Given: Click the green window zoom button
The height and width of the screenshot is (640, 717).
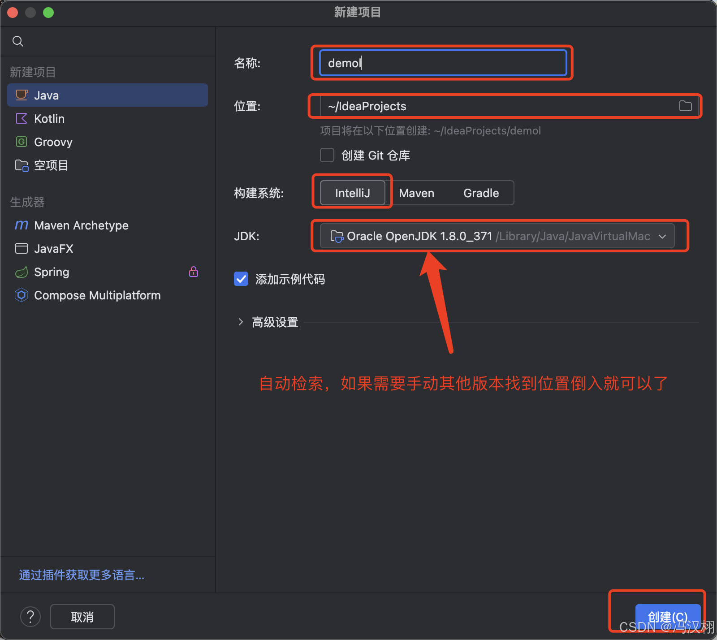Looking at the screenshot, I should [x=48, y=13].
